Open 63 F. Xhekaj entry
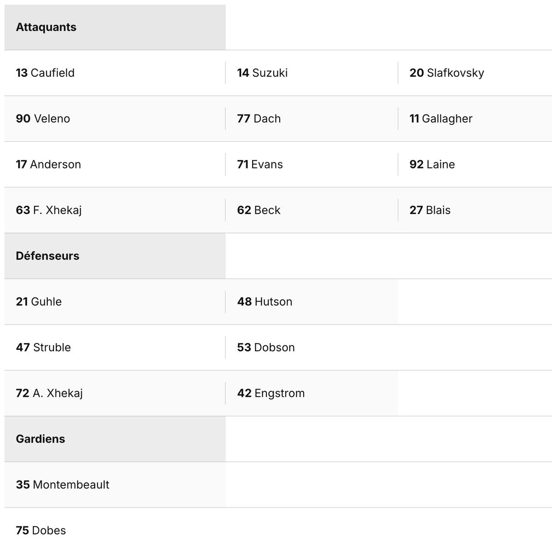Screen dimensions: 552x547 [49, 210]
